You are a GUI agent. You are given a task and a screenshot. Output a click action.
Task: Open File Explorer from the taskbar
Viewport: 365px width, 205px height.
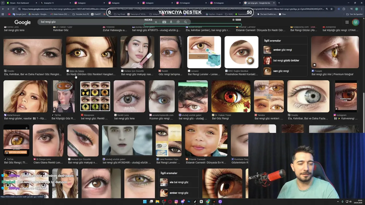[x=157, y=202]
